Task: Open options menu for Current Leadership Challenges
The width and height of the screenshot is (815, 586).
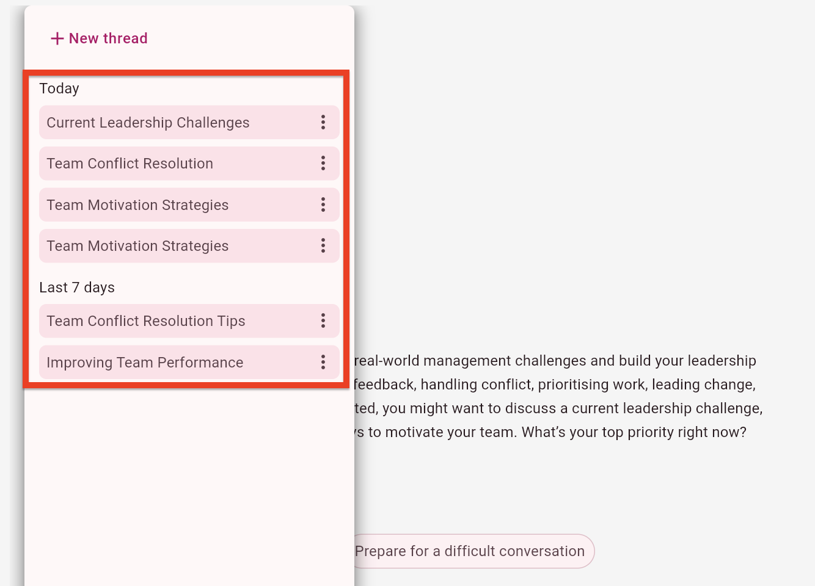Action: click(323, 122)
